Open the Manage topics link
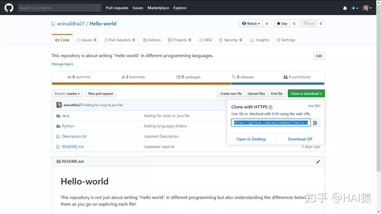The width and height of the screenshot is (381, 214). tap(62, 64)
